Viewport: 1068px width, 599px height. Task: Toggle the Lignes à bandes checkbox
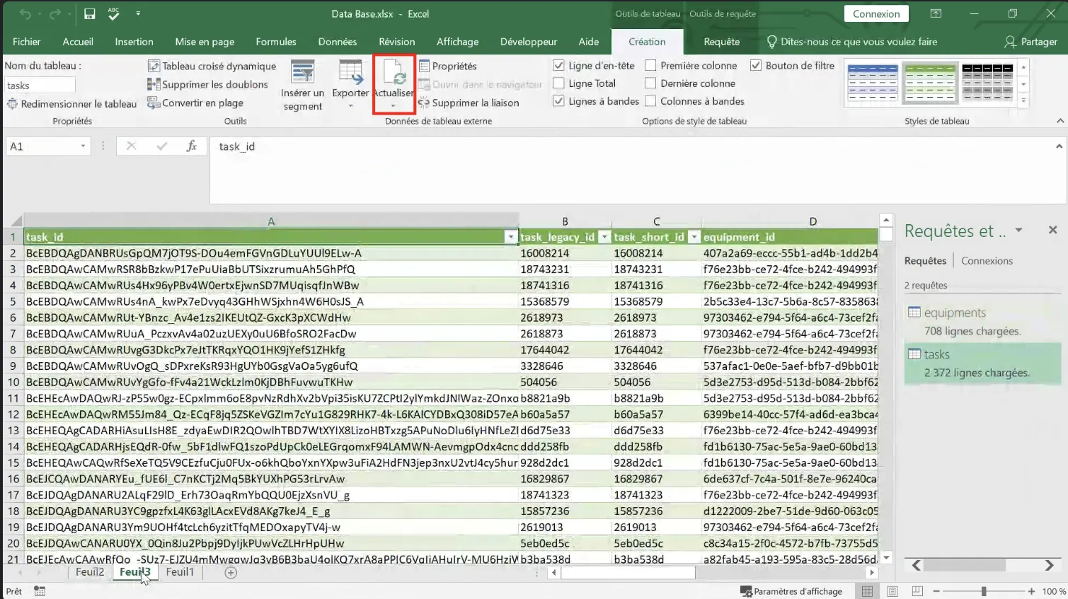[x=558, y=101]
